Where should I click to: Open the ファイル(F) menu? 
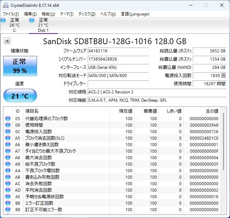tap(11, 14)
